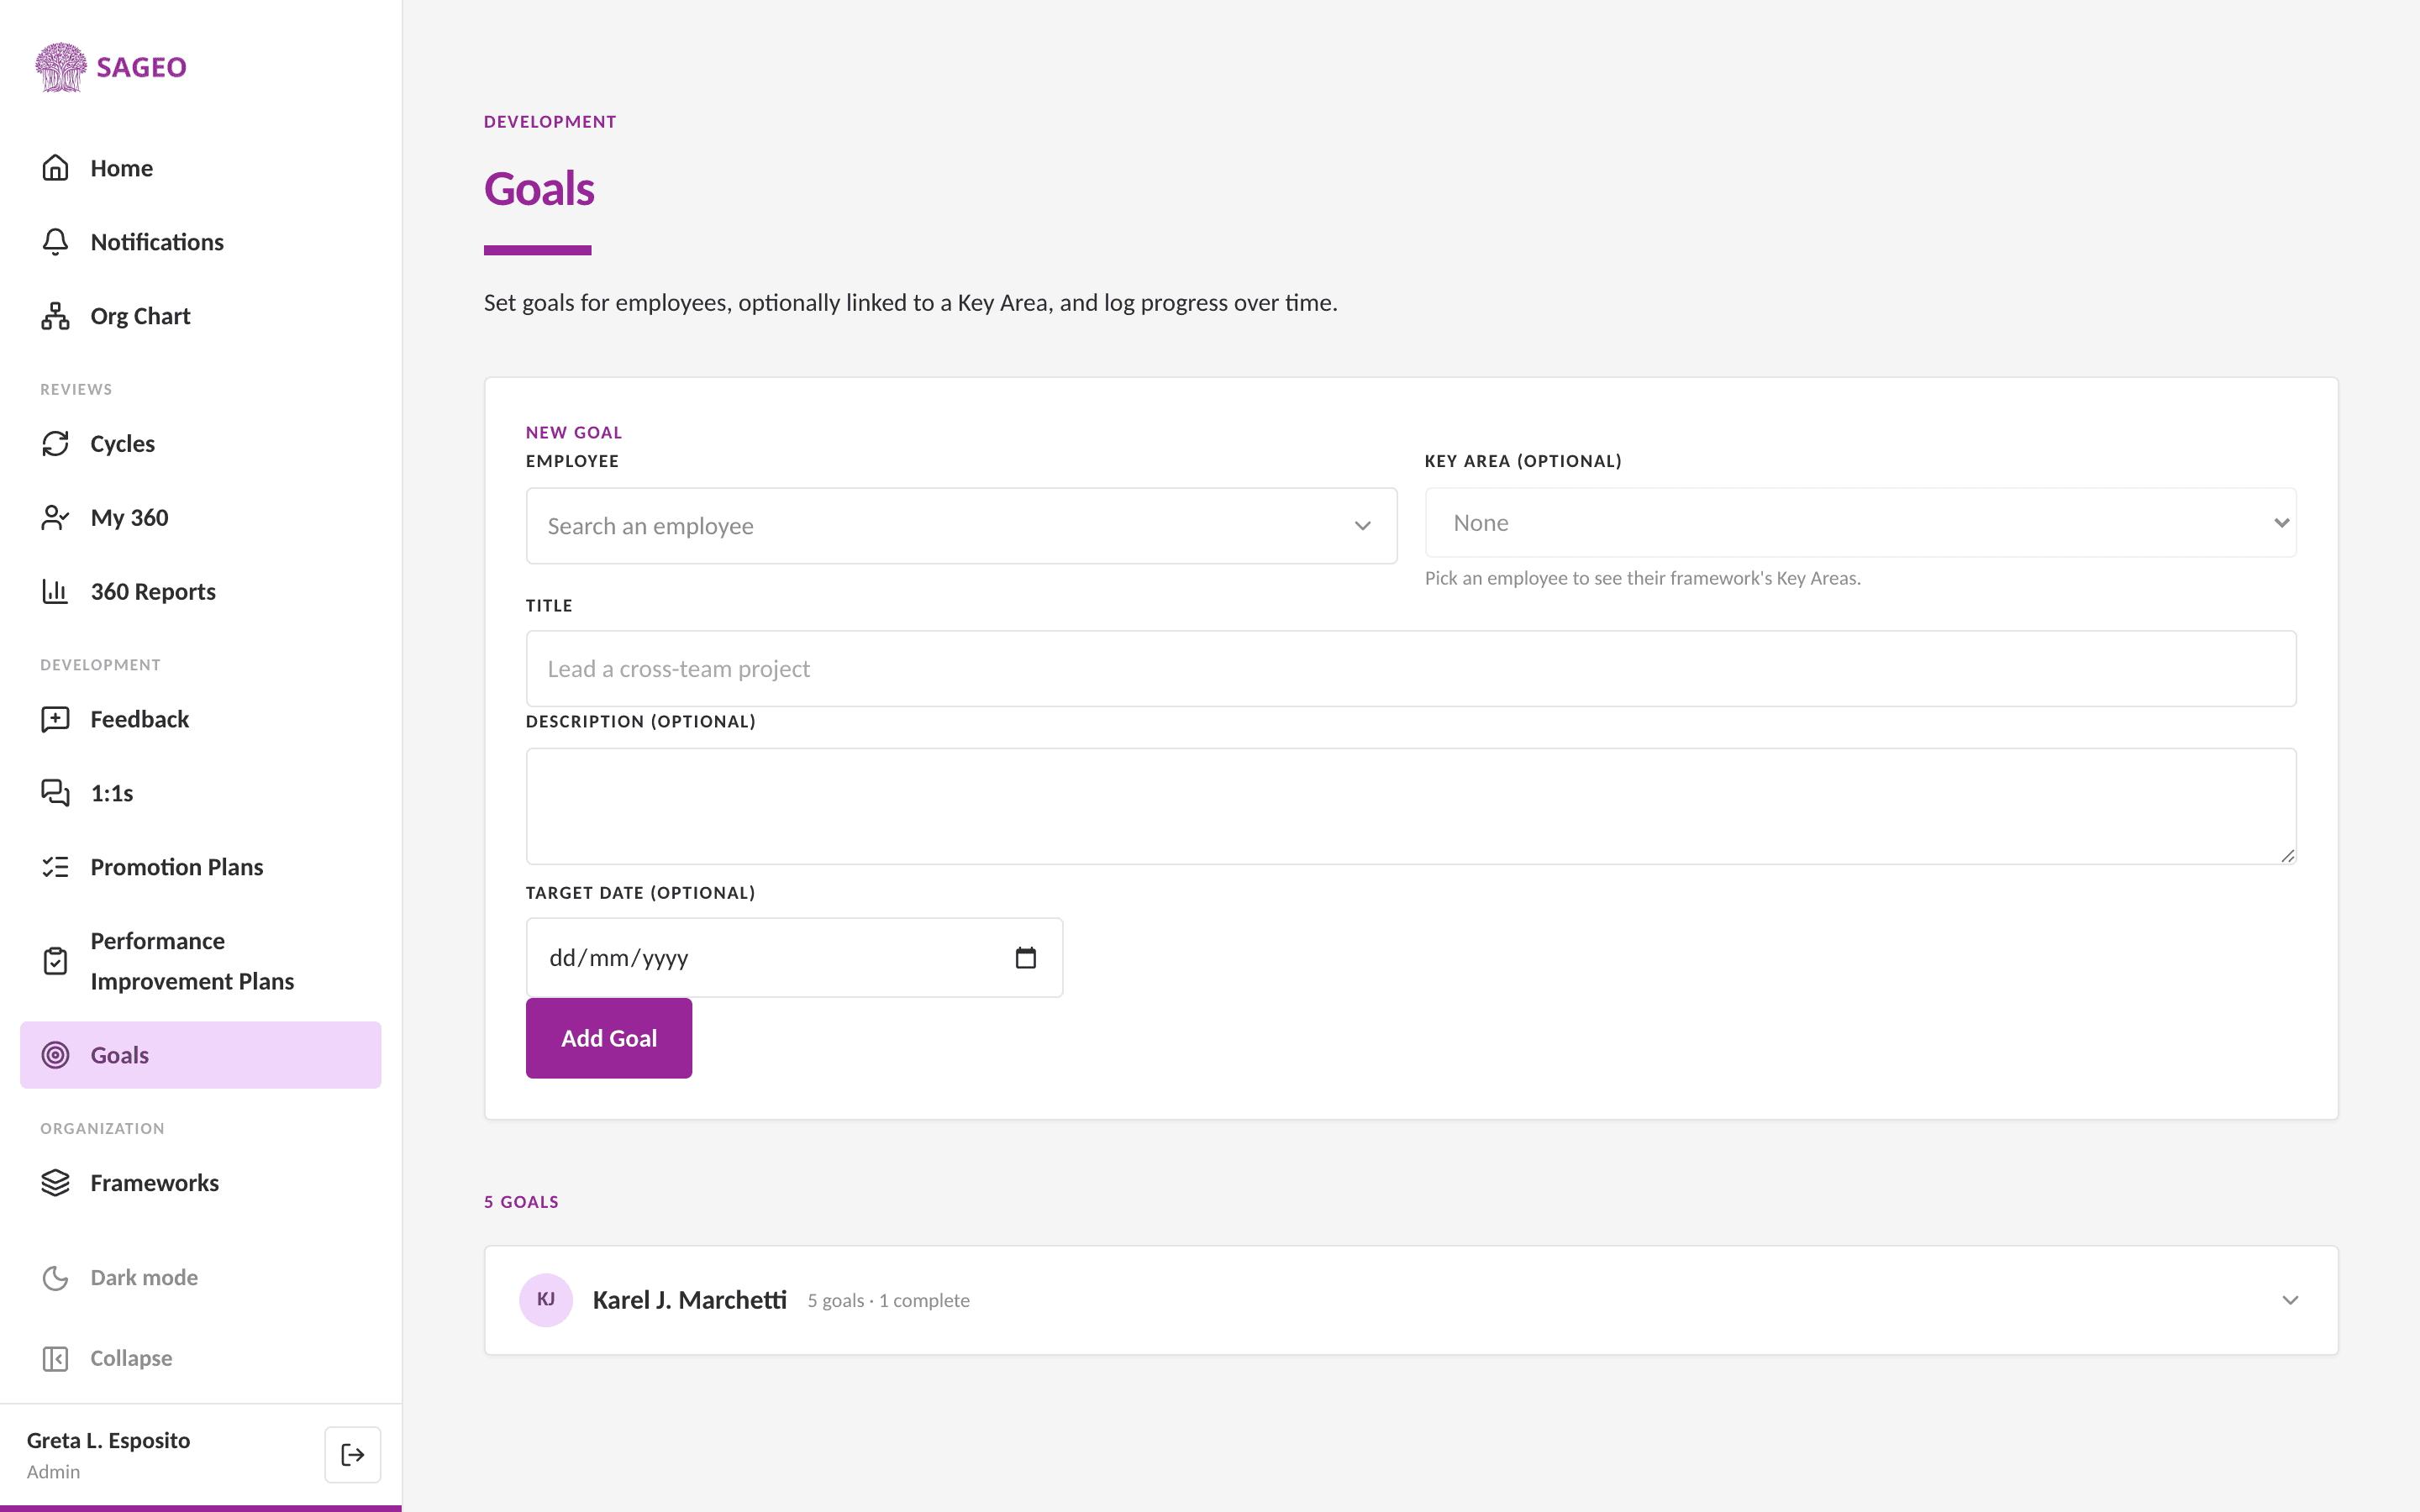Image resolution: width=2420 pixels, height=1512 pixels.
Task: Focus the Title input field
Action: click(x=1411, y=669)
